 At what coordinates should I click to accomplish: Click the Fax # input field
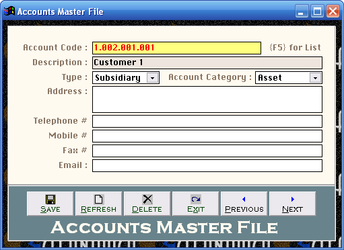[207, 151]
